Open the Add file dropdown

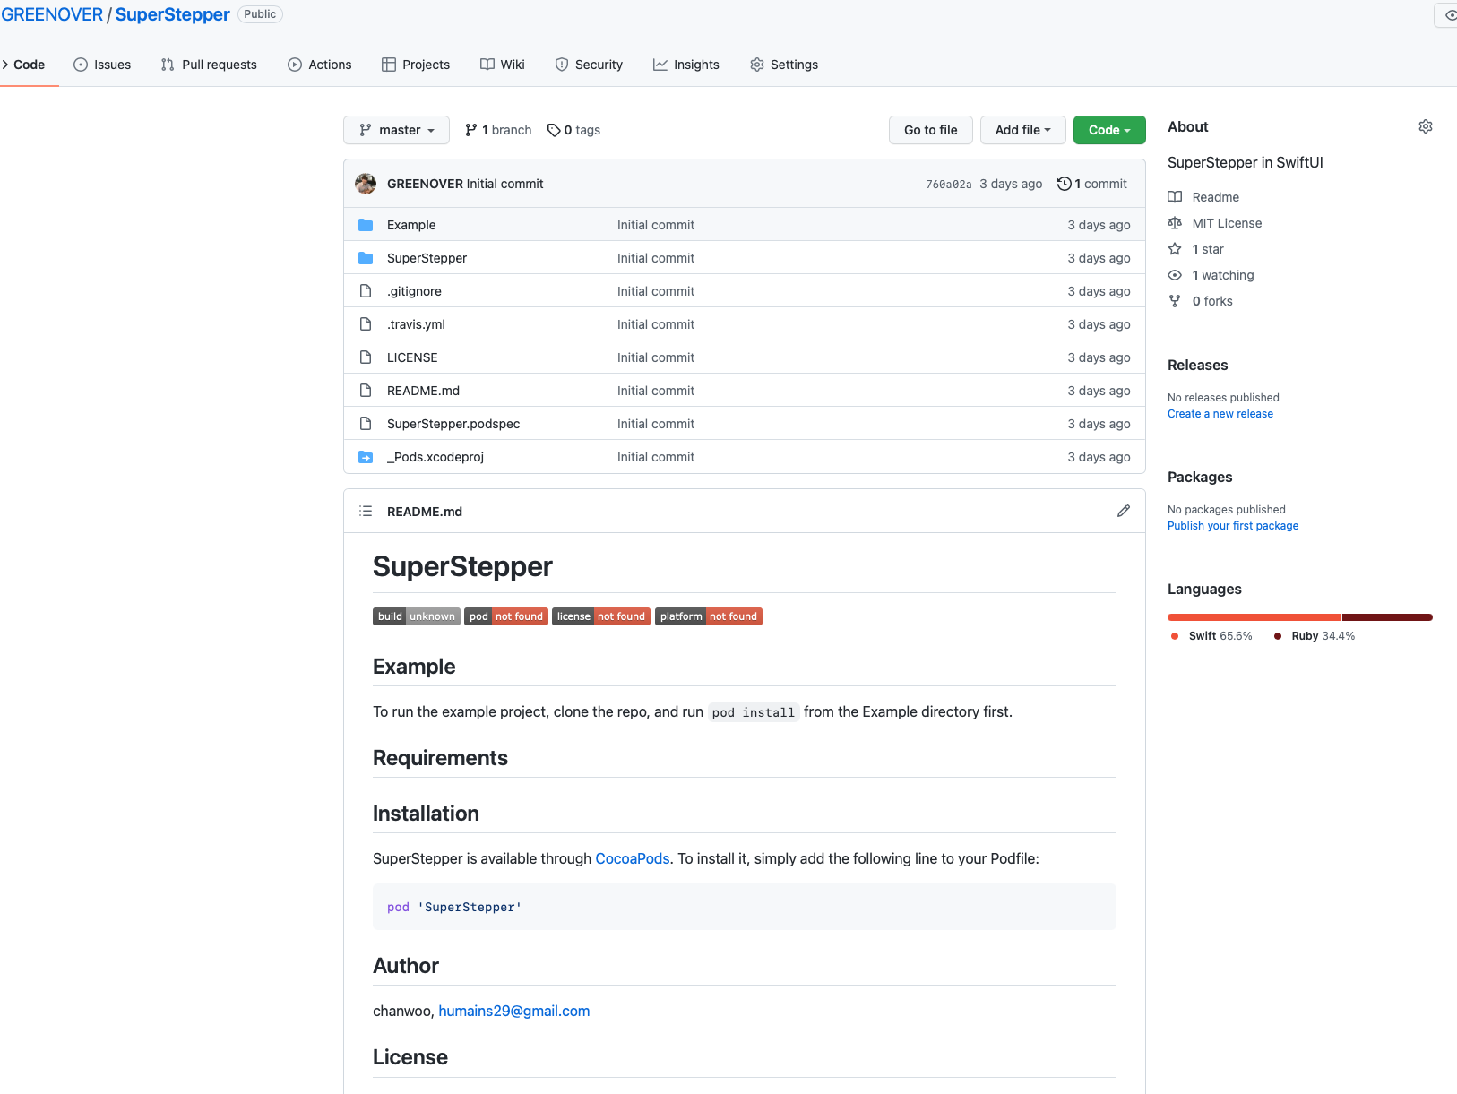(1022, 130)
